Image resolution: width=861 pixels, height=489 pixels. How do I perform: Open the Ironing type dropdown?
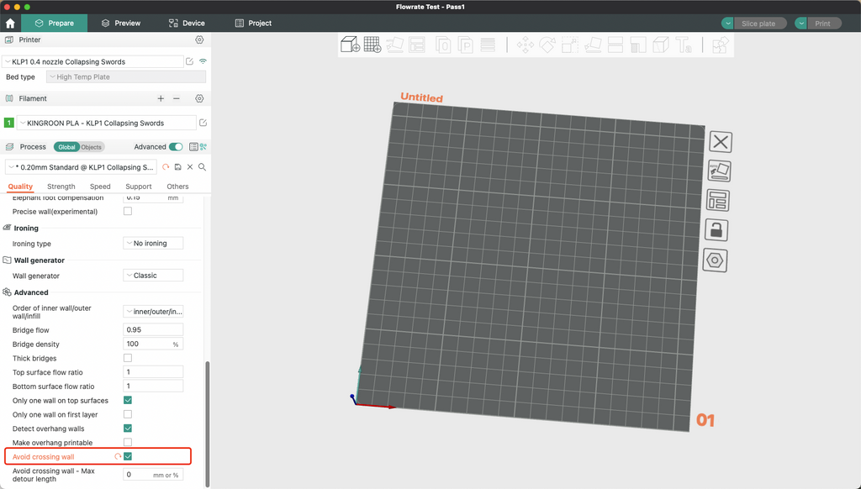[x=153, y=244]
